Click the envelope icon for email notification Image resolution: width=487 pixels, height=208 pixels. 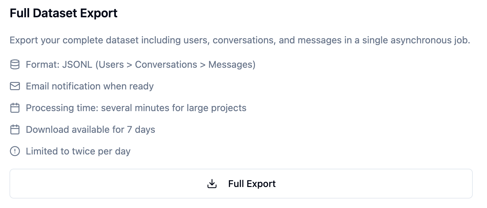click(x=15, y=86)
